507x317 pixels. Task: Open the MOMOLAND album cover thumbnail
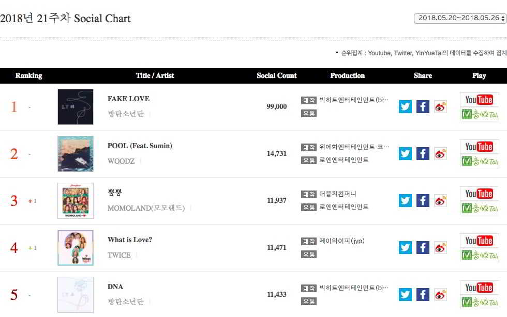[x=76, y=201]
